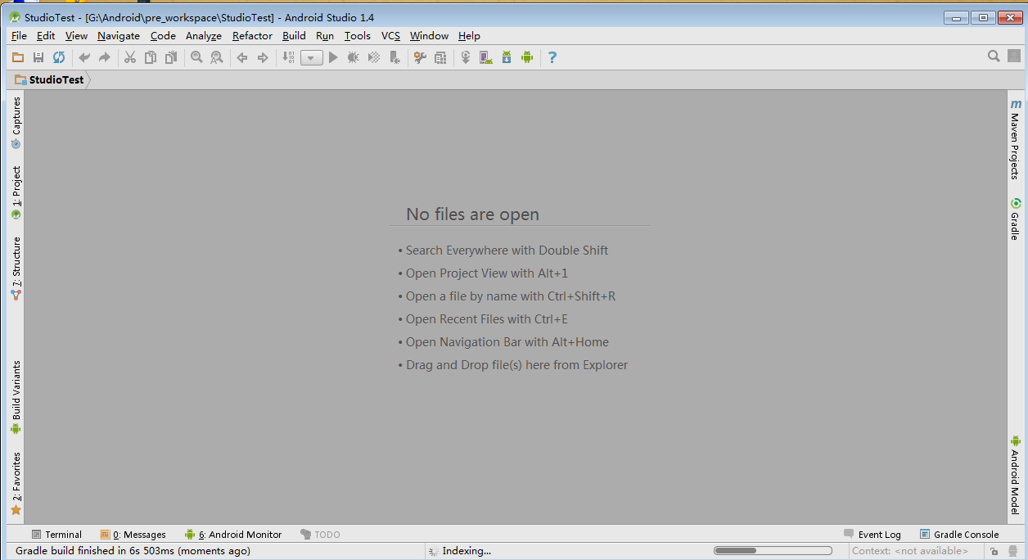Click the Undo arrow icon
The height and width of the screenshot is (560, 1028).
click(x=83, y=57)
